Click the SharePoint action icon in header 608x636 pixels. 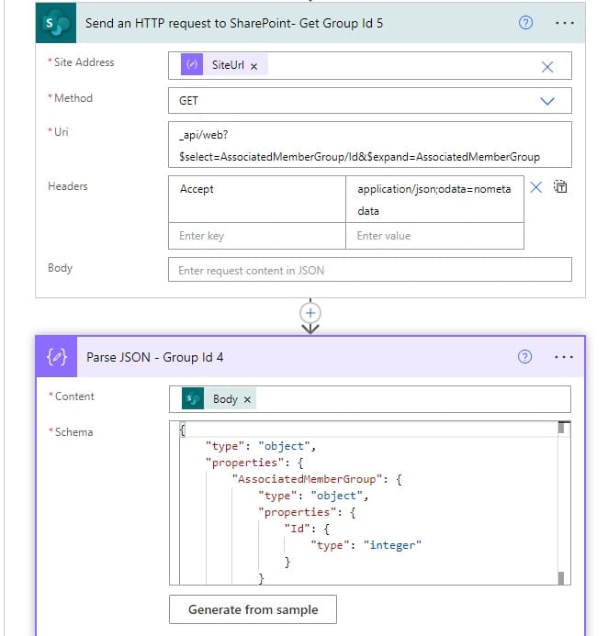tap(56, 23)
